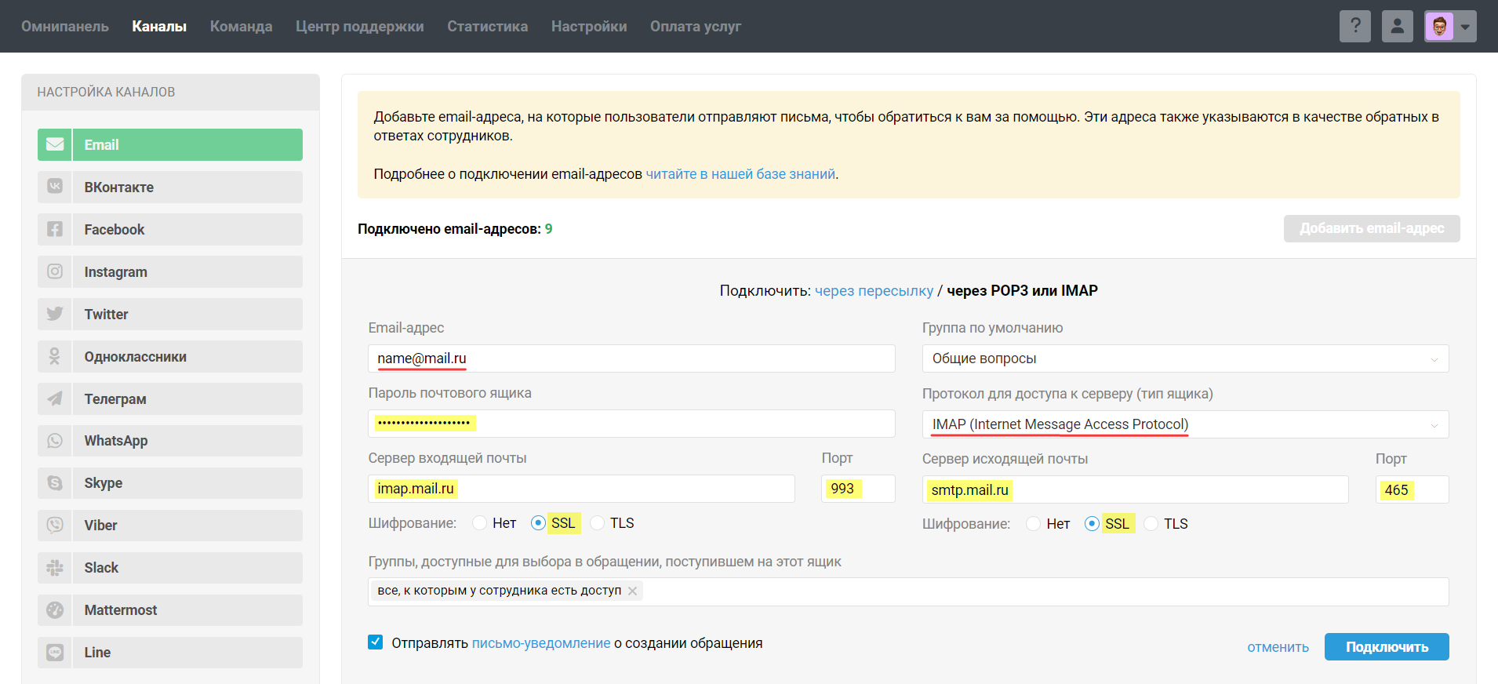
Task: Click the user profile icon in header
Action: point(1397,27)
